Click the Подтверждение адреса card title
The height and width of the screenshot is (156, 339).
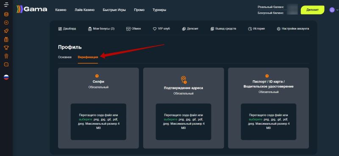[183, 88]
